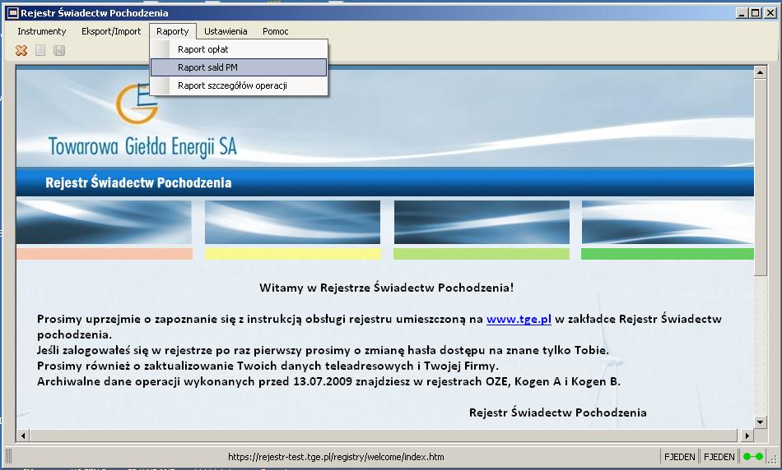
Task: Open the Eksport/Import menu
Action: (111, 31)
